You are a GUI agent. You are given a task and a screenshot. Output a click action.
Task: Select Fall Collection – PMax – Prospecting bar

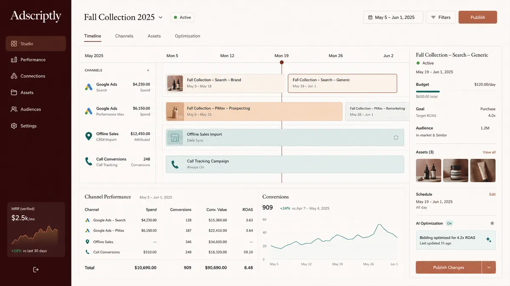pyautogui.click(x=254, y=111)
